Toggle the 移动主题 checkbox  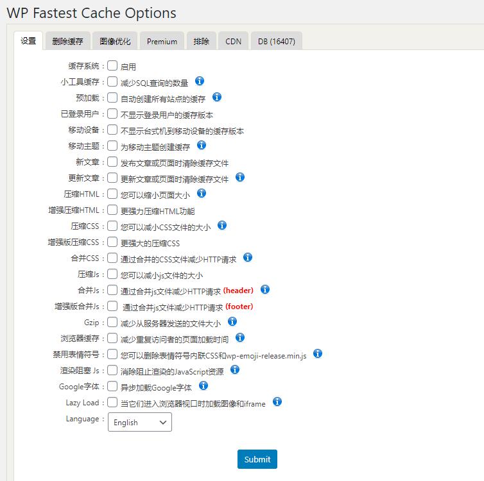[112, 146]
